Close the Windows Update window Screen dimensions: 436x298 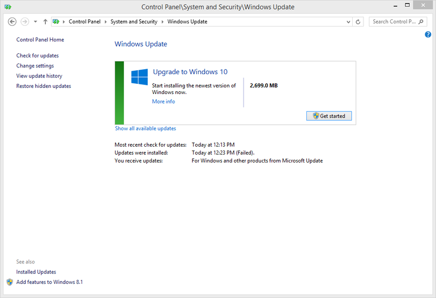pos(423,5)
